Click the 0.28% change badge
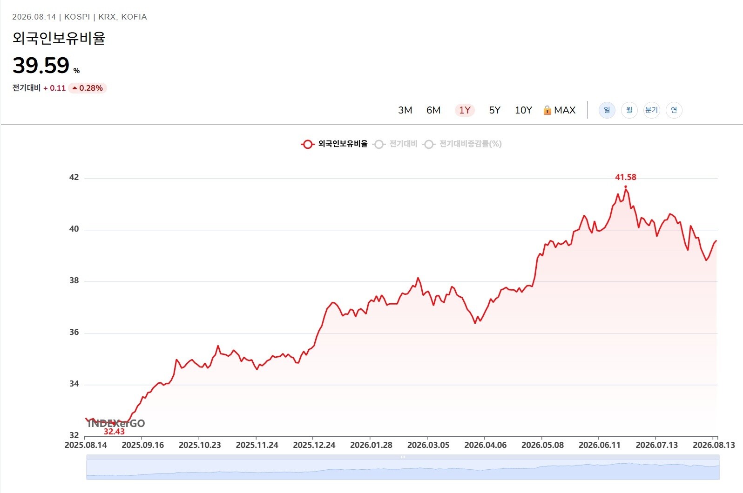This screenshot has height=493, width=743. point(88,88)
